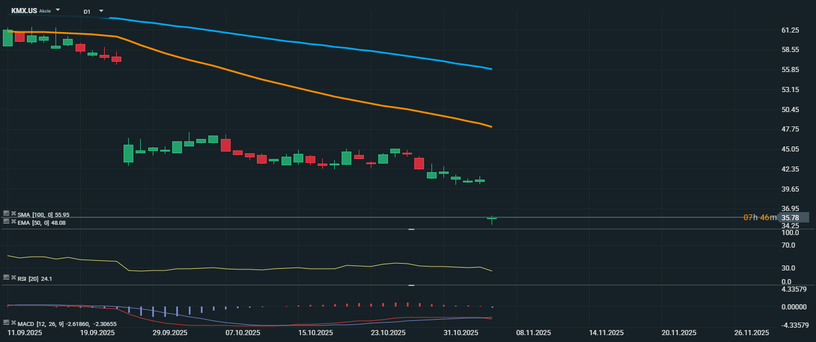Open MACD indicator settings icon
Image resolution: width=816 pixels, height=342 pixels.
pos(6,323)
